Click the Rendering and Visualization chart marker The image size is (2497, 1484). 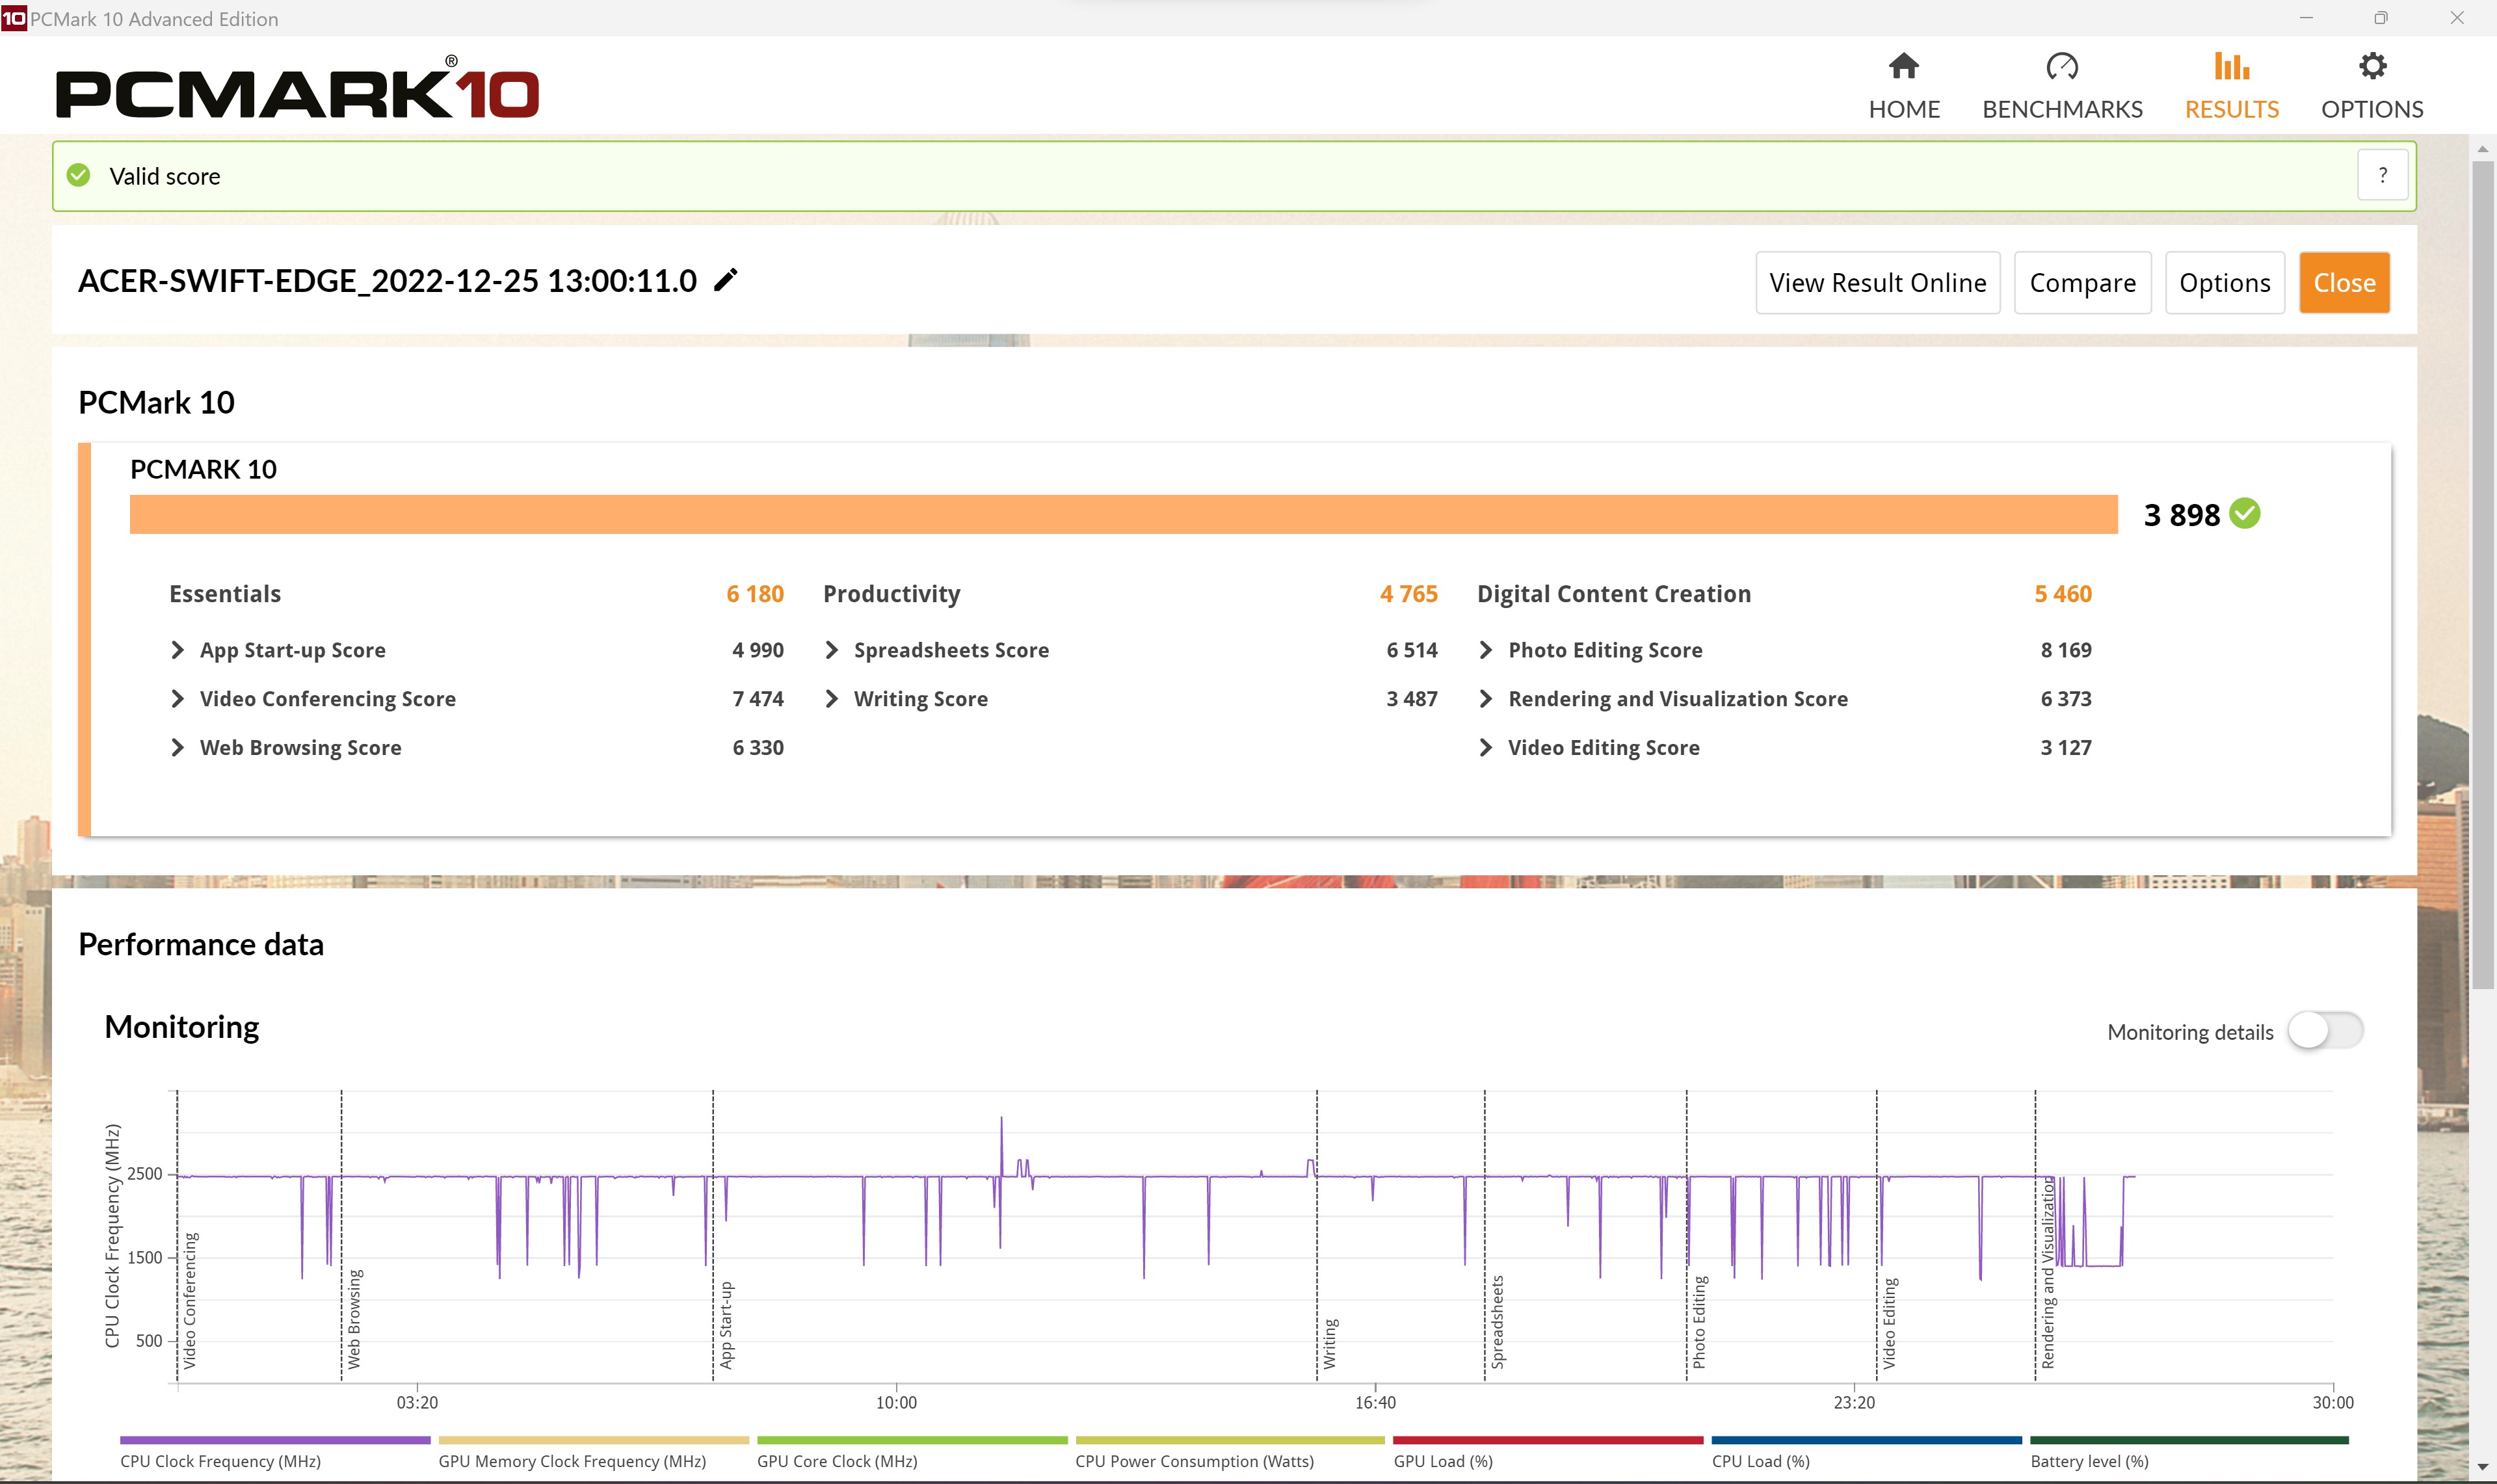pyautogui.click(x=2048, y=1272)
